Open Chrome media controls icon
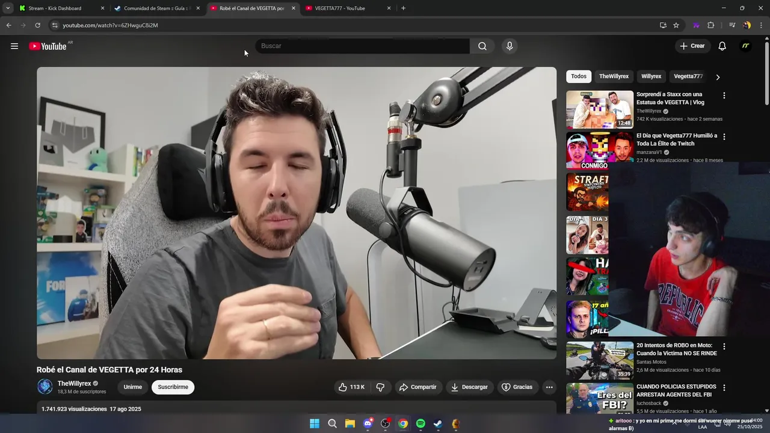This screenshot has height=433, width=770. 732,25
